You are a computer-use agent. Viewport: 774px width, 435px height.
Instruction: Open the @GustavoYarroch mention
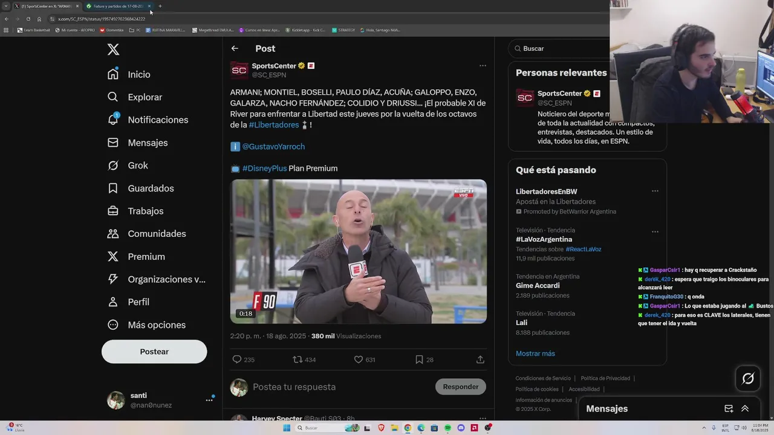(273, 146)
